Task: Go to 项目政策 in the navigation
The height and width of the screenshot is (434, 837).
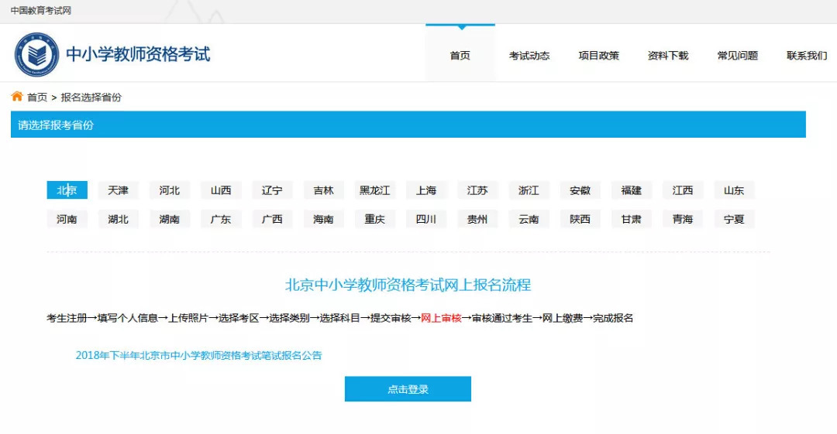Action: (x=598, y=56)
